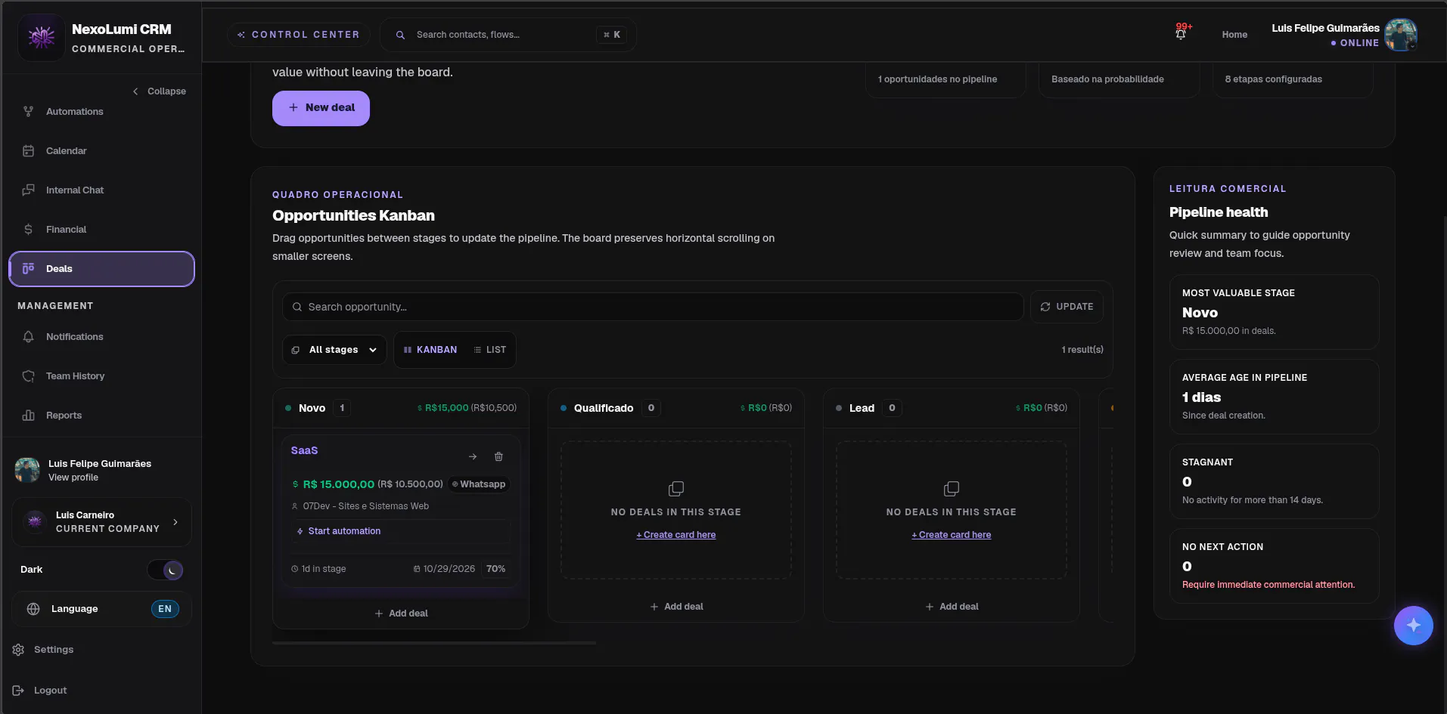
Task: Click Create card here in Lead
Action: pos(952,535)
